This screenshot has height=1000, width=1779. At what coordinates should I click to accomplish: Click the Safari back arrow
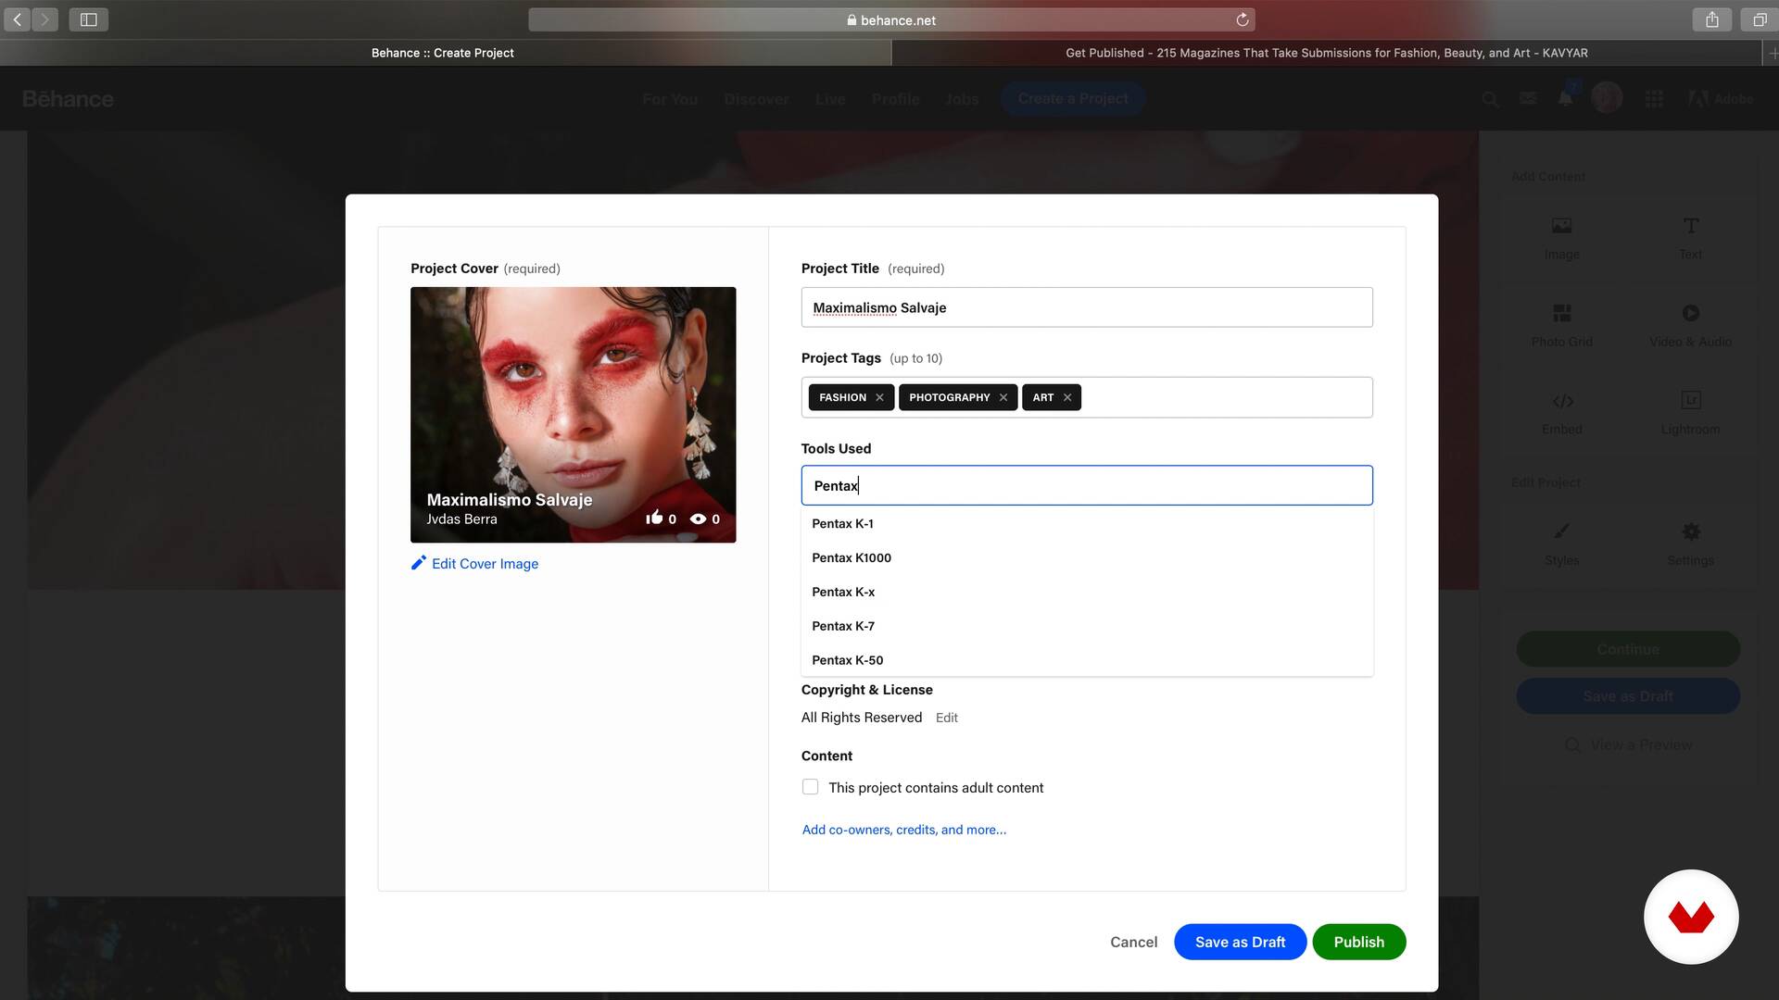point(18,19)
